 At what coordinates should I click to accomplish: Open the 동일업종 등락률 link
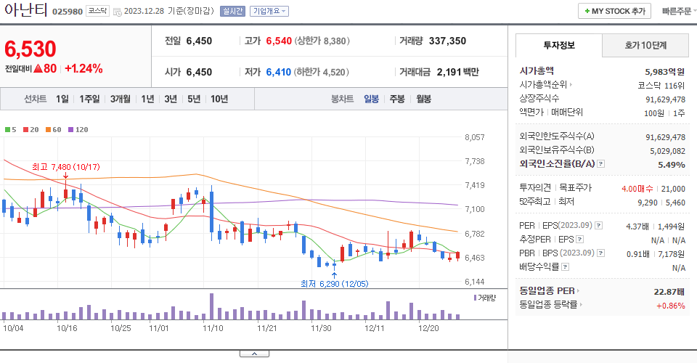coord(551,305)
